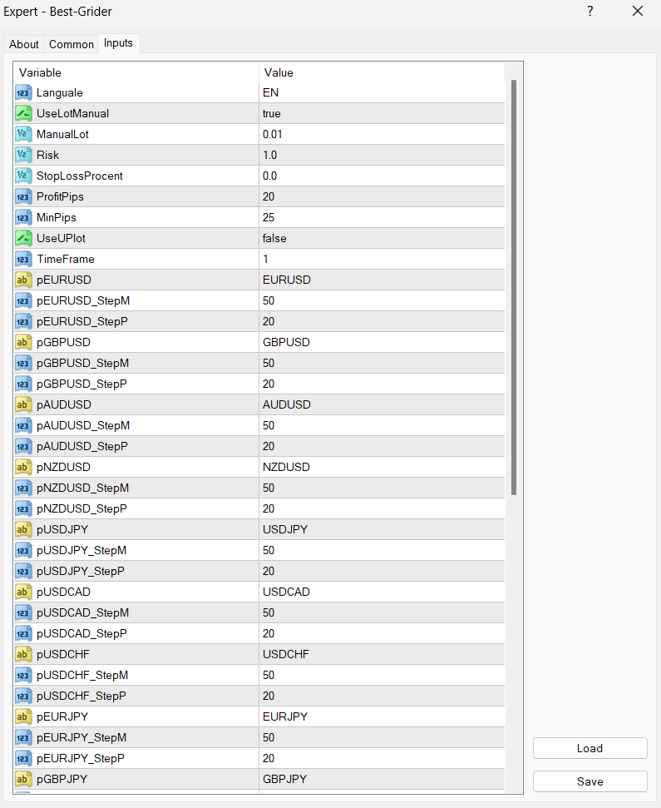The height and width of the screenshot is (808, 661).
Task: Click the string icon next to pEURUSD
Action: point(23,280)
